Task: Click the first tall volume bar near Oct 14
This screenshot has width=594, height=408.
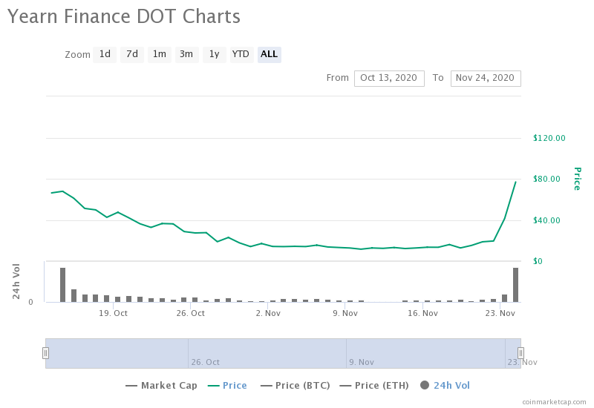Action: (x=62, y=285)
